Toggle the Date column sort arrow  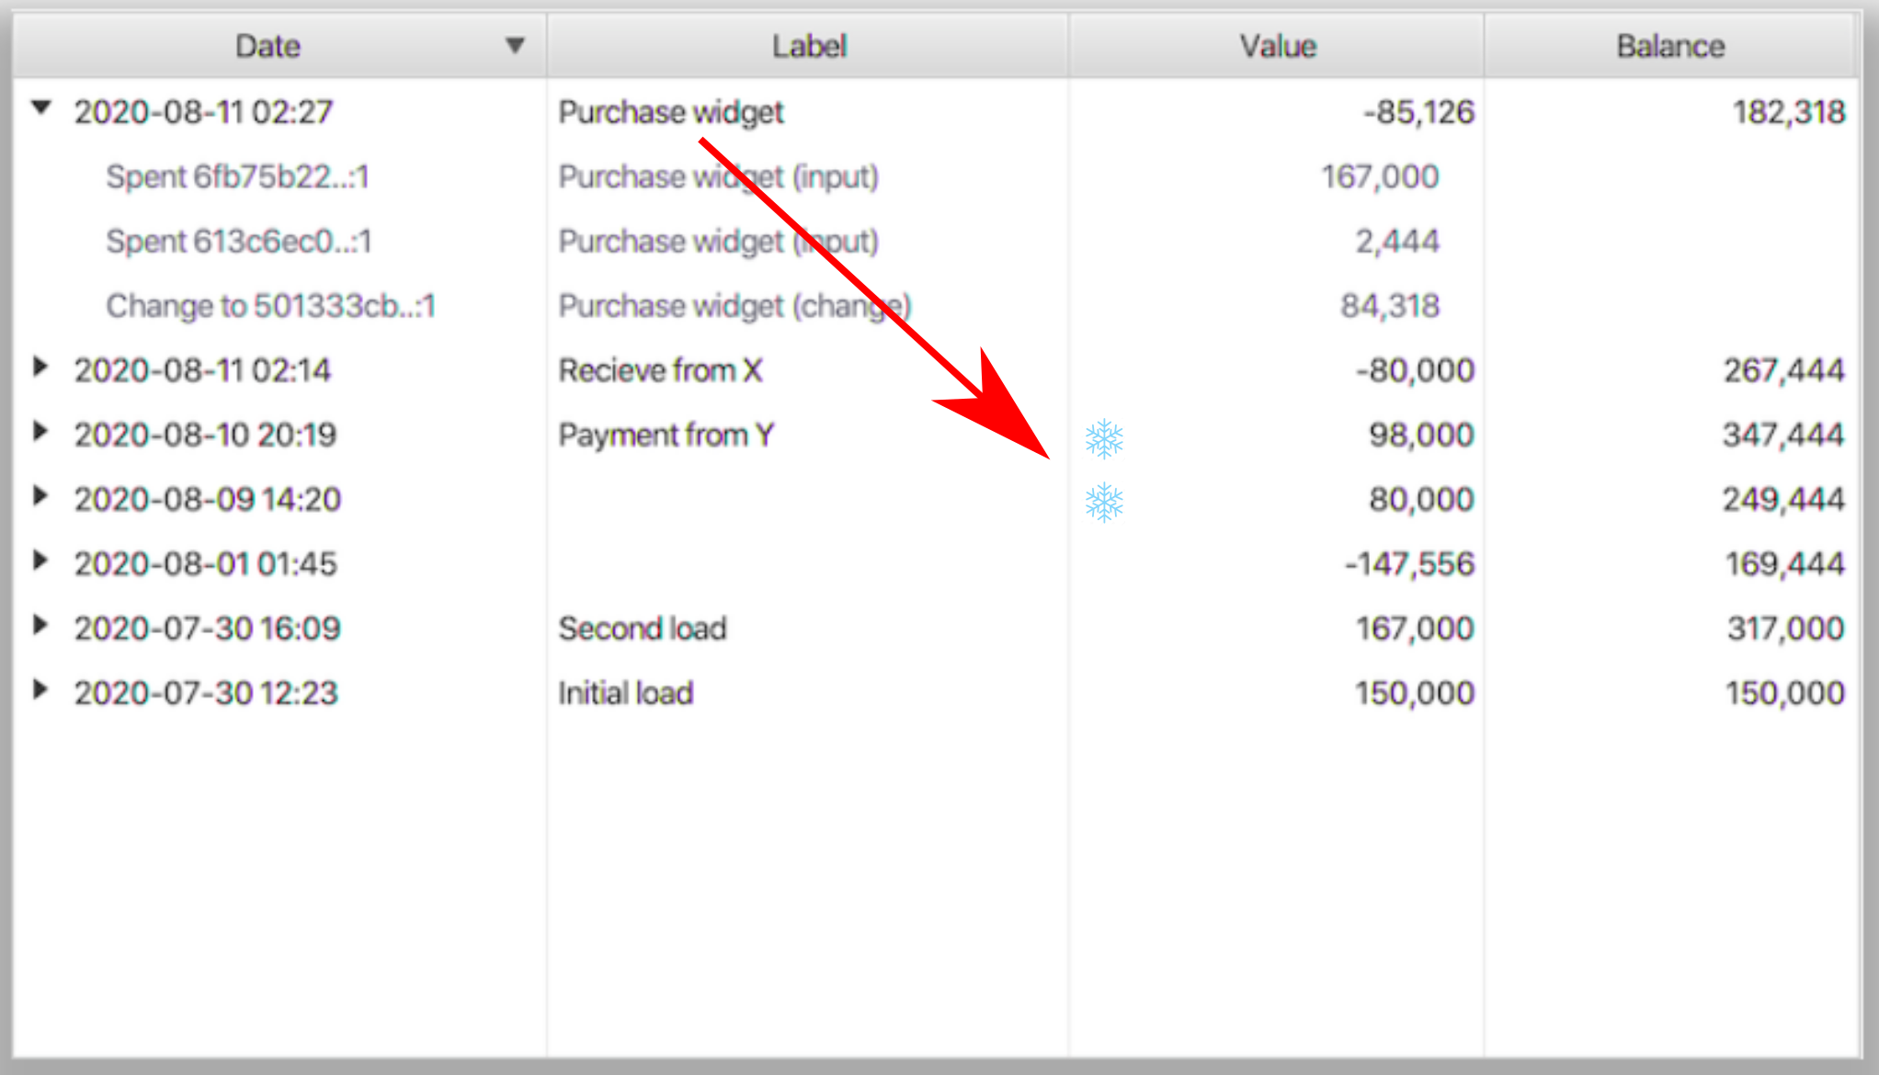point(515,45)
